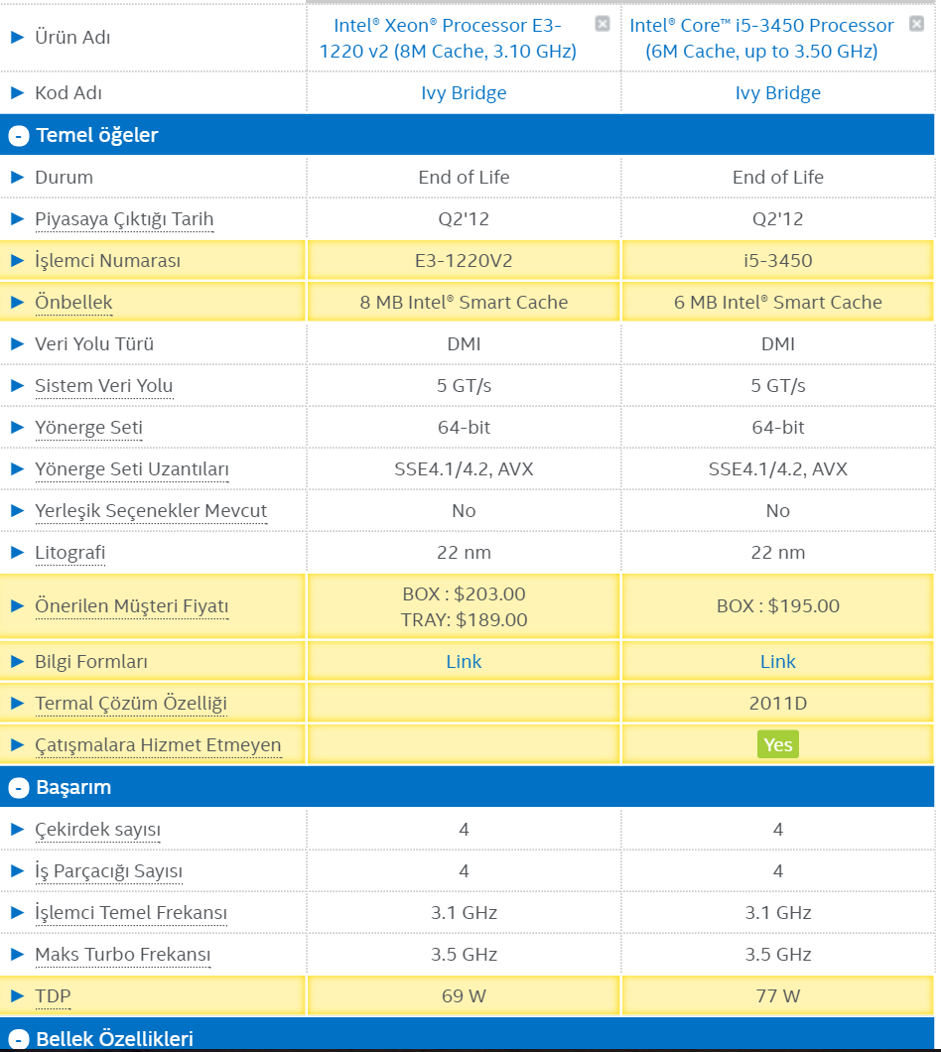
Task: Click the Veri Yolu Türü arrow
Action: pos(18,344)
